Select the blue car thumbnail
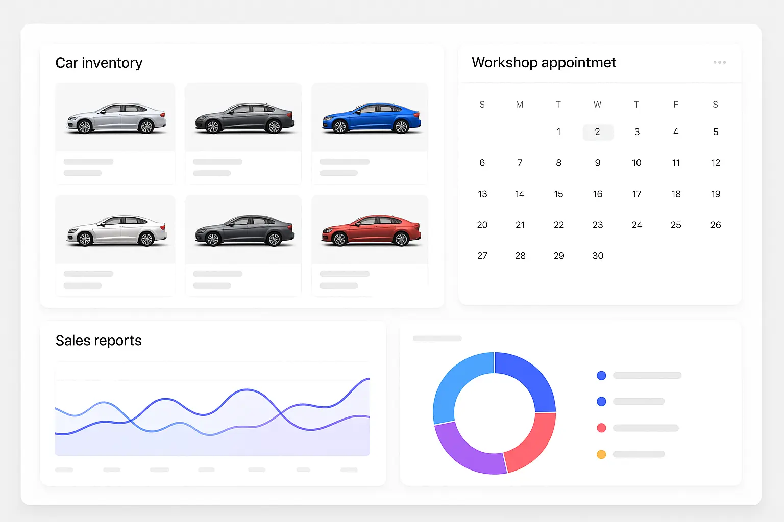 [x=371, y=118]
